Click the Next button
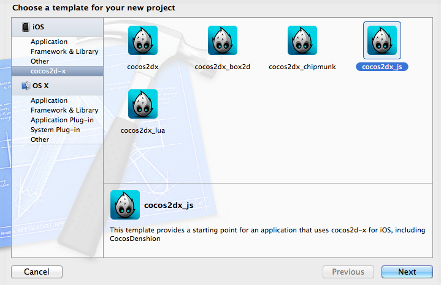This screenshot has height=285, width=441. (407, 272)
